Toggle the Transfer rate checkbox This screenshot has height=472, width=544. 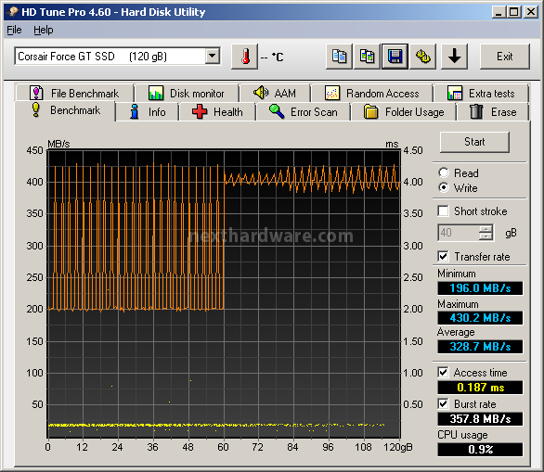coord(443,257)
